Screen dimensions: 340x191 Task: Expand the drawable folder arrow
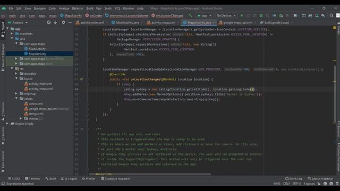(x=16, y=74)
